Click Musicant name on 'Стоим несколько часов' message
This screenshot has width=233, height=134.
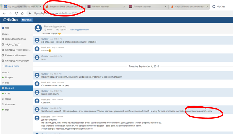pyautogui.click(x=46, y=82)
